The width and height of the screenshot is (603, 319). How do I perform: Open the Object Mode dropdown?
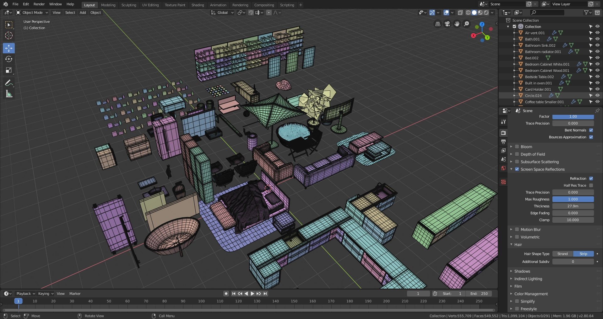pyautogui.click(x=32, y=13)
